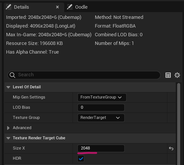Toggle the HDR checkbox

81,159
